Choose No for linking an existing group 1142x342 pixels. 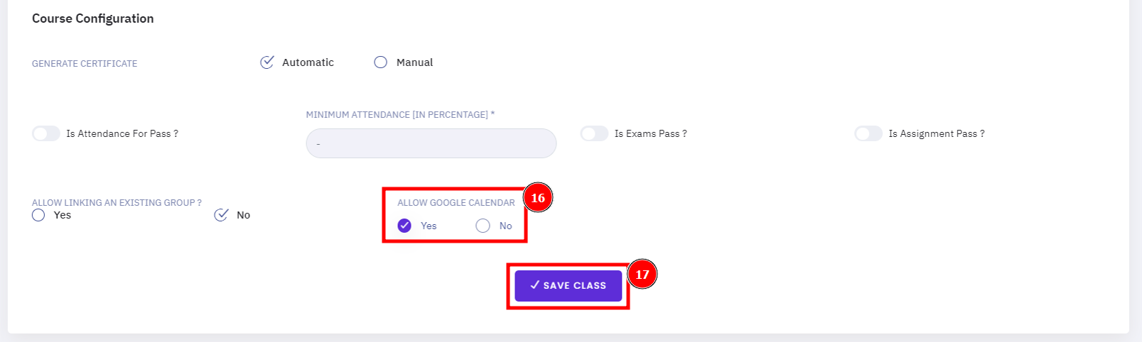(x=221, y=215)
